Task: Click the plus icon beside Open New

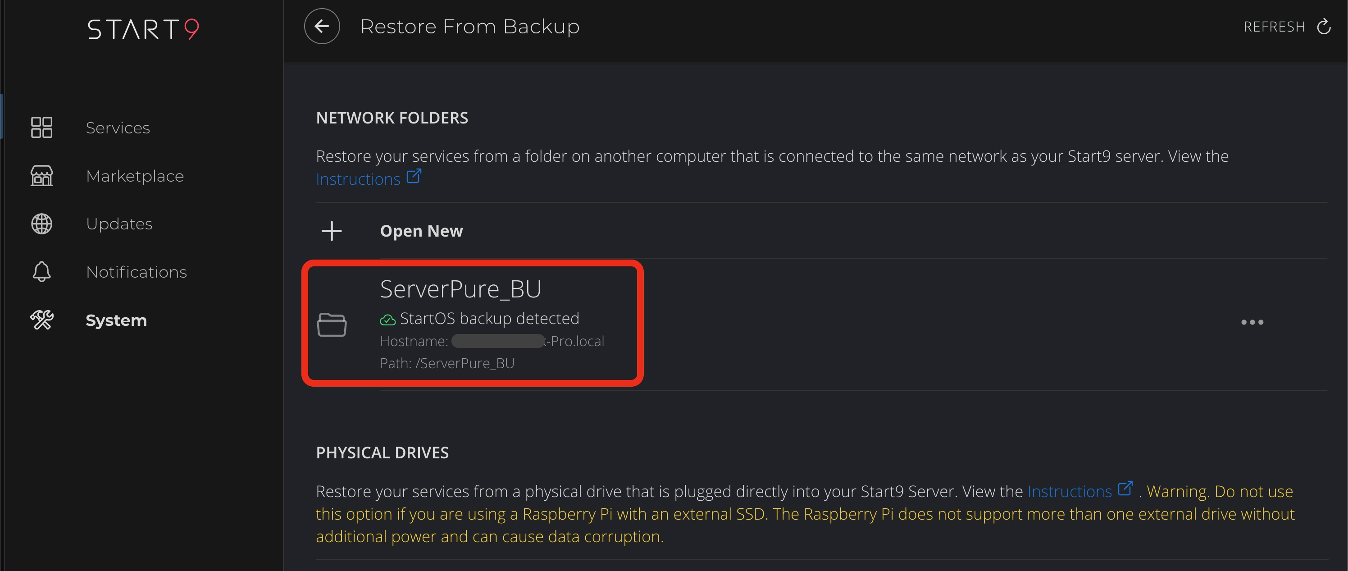Action: click(332, 231)
